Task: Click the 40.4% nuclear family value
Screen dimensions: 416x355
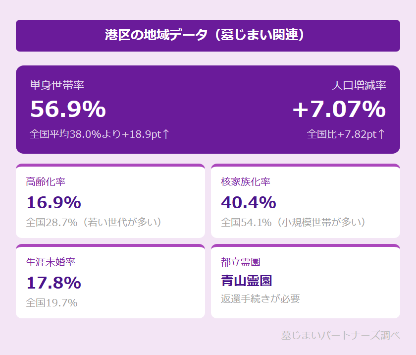Action: click(x=249, y=202)
